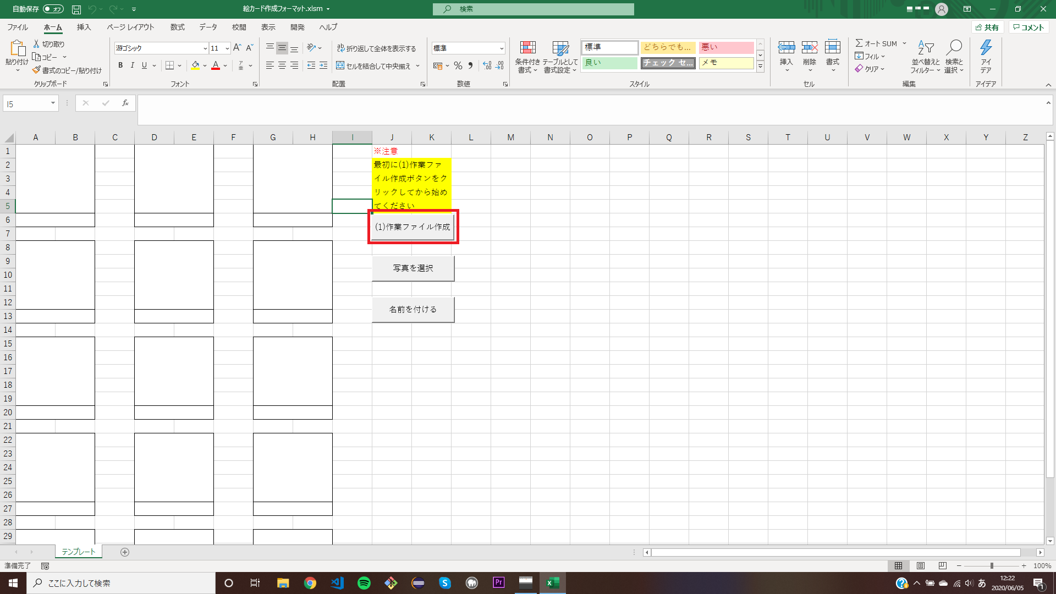Toggle align text left
1056x594 pixels.
coord(270,65)
